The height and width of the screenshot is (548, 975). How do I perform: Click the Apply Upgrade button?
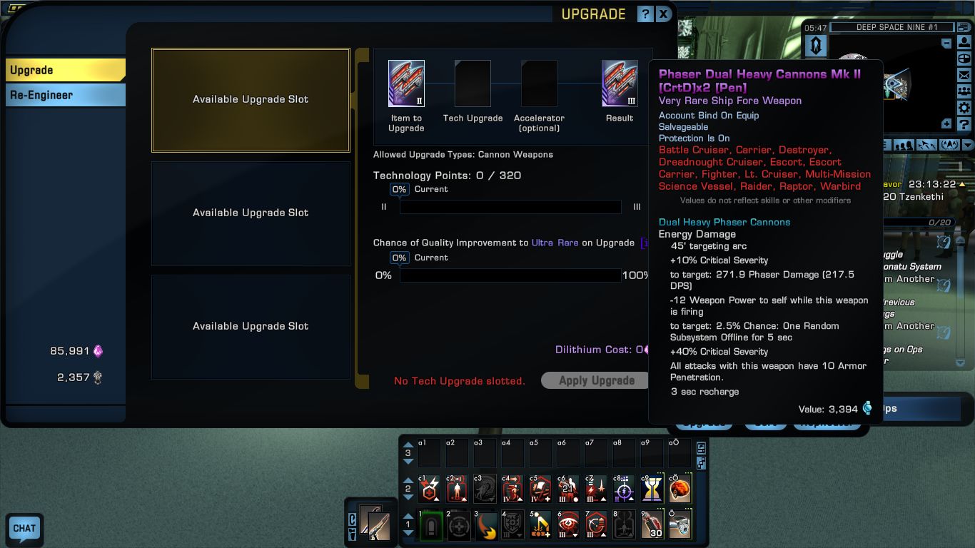point(597,380)
